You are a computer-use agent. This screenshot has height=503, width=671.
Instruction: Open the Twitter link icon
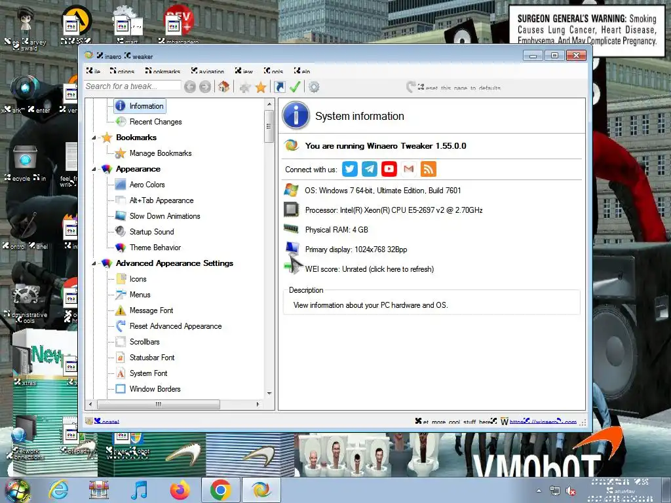[x=350, y=169]
